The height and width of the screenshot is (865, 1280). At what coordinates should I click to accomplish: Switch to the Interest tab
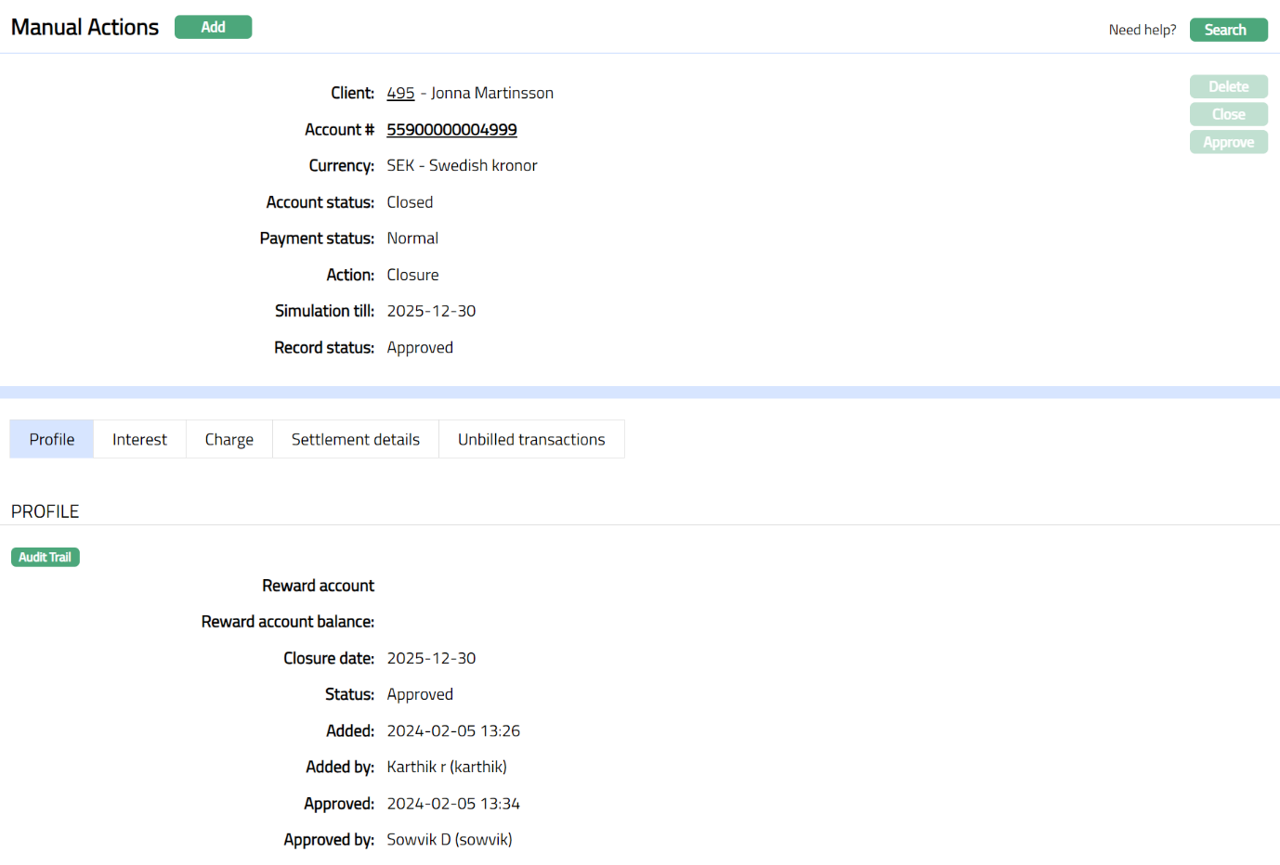[139, 439]
